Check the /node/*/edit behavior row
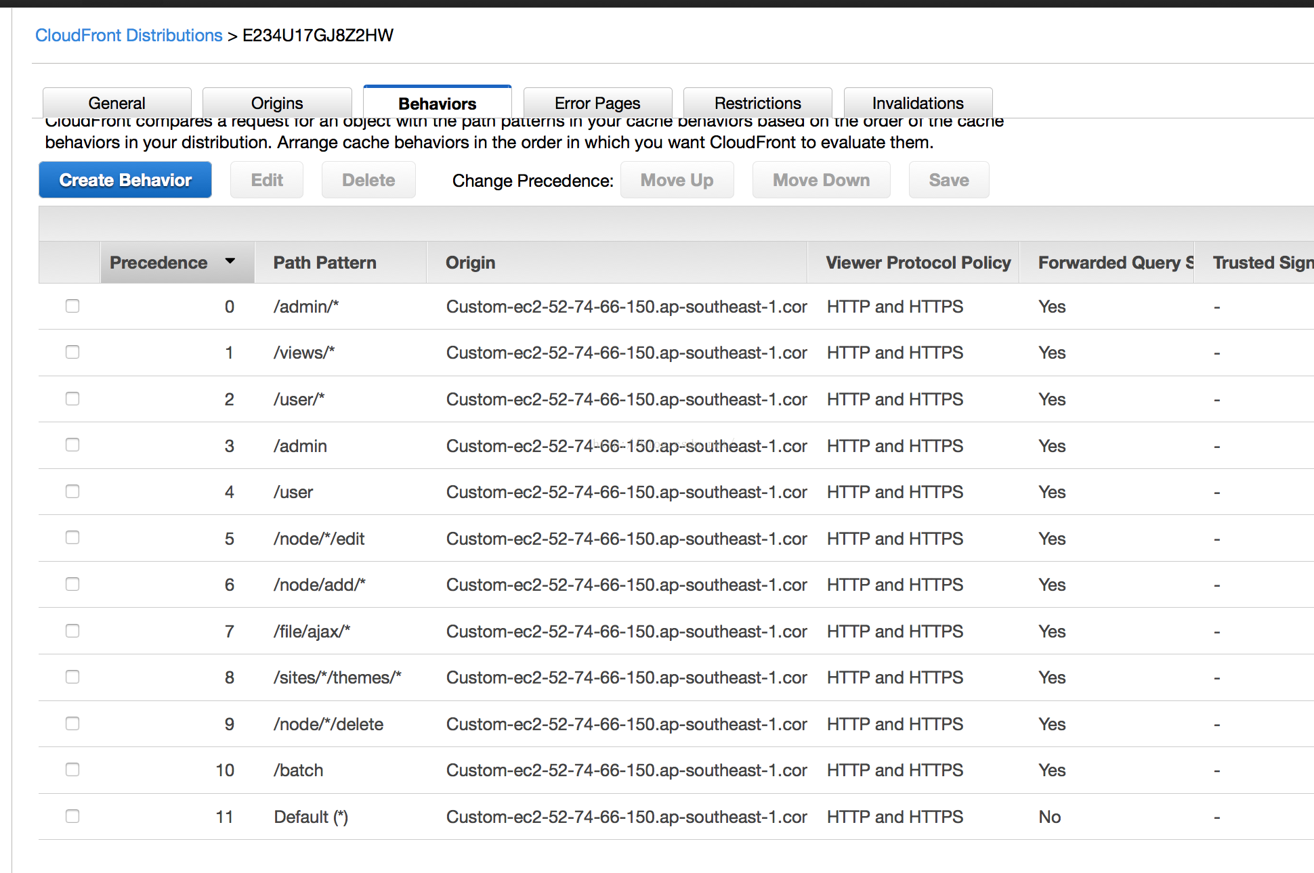 click(72, 537)
